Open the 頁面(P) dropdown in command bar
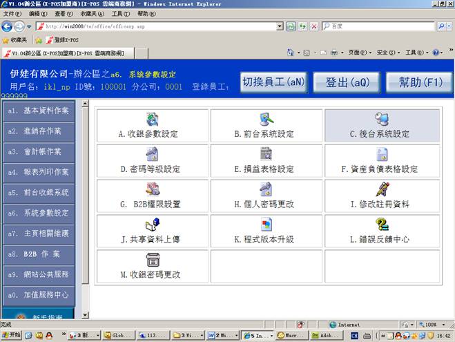Image resolution: width=455 pixels, height=342 pixels. 356,53
